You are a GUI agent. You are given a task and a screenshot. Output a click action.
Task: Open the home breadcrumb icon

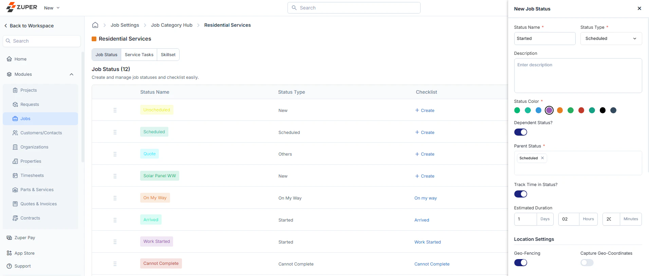(x=95, y=25)
